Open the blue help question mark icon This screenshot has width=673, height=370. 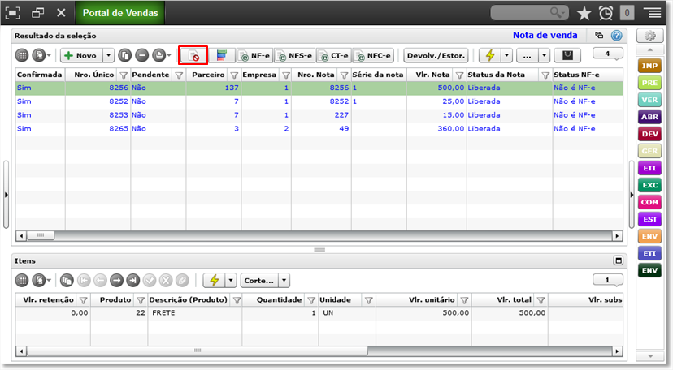617,36
